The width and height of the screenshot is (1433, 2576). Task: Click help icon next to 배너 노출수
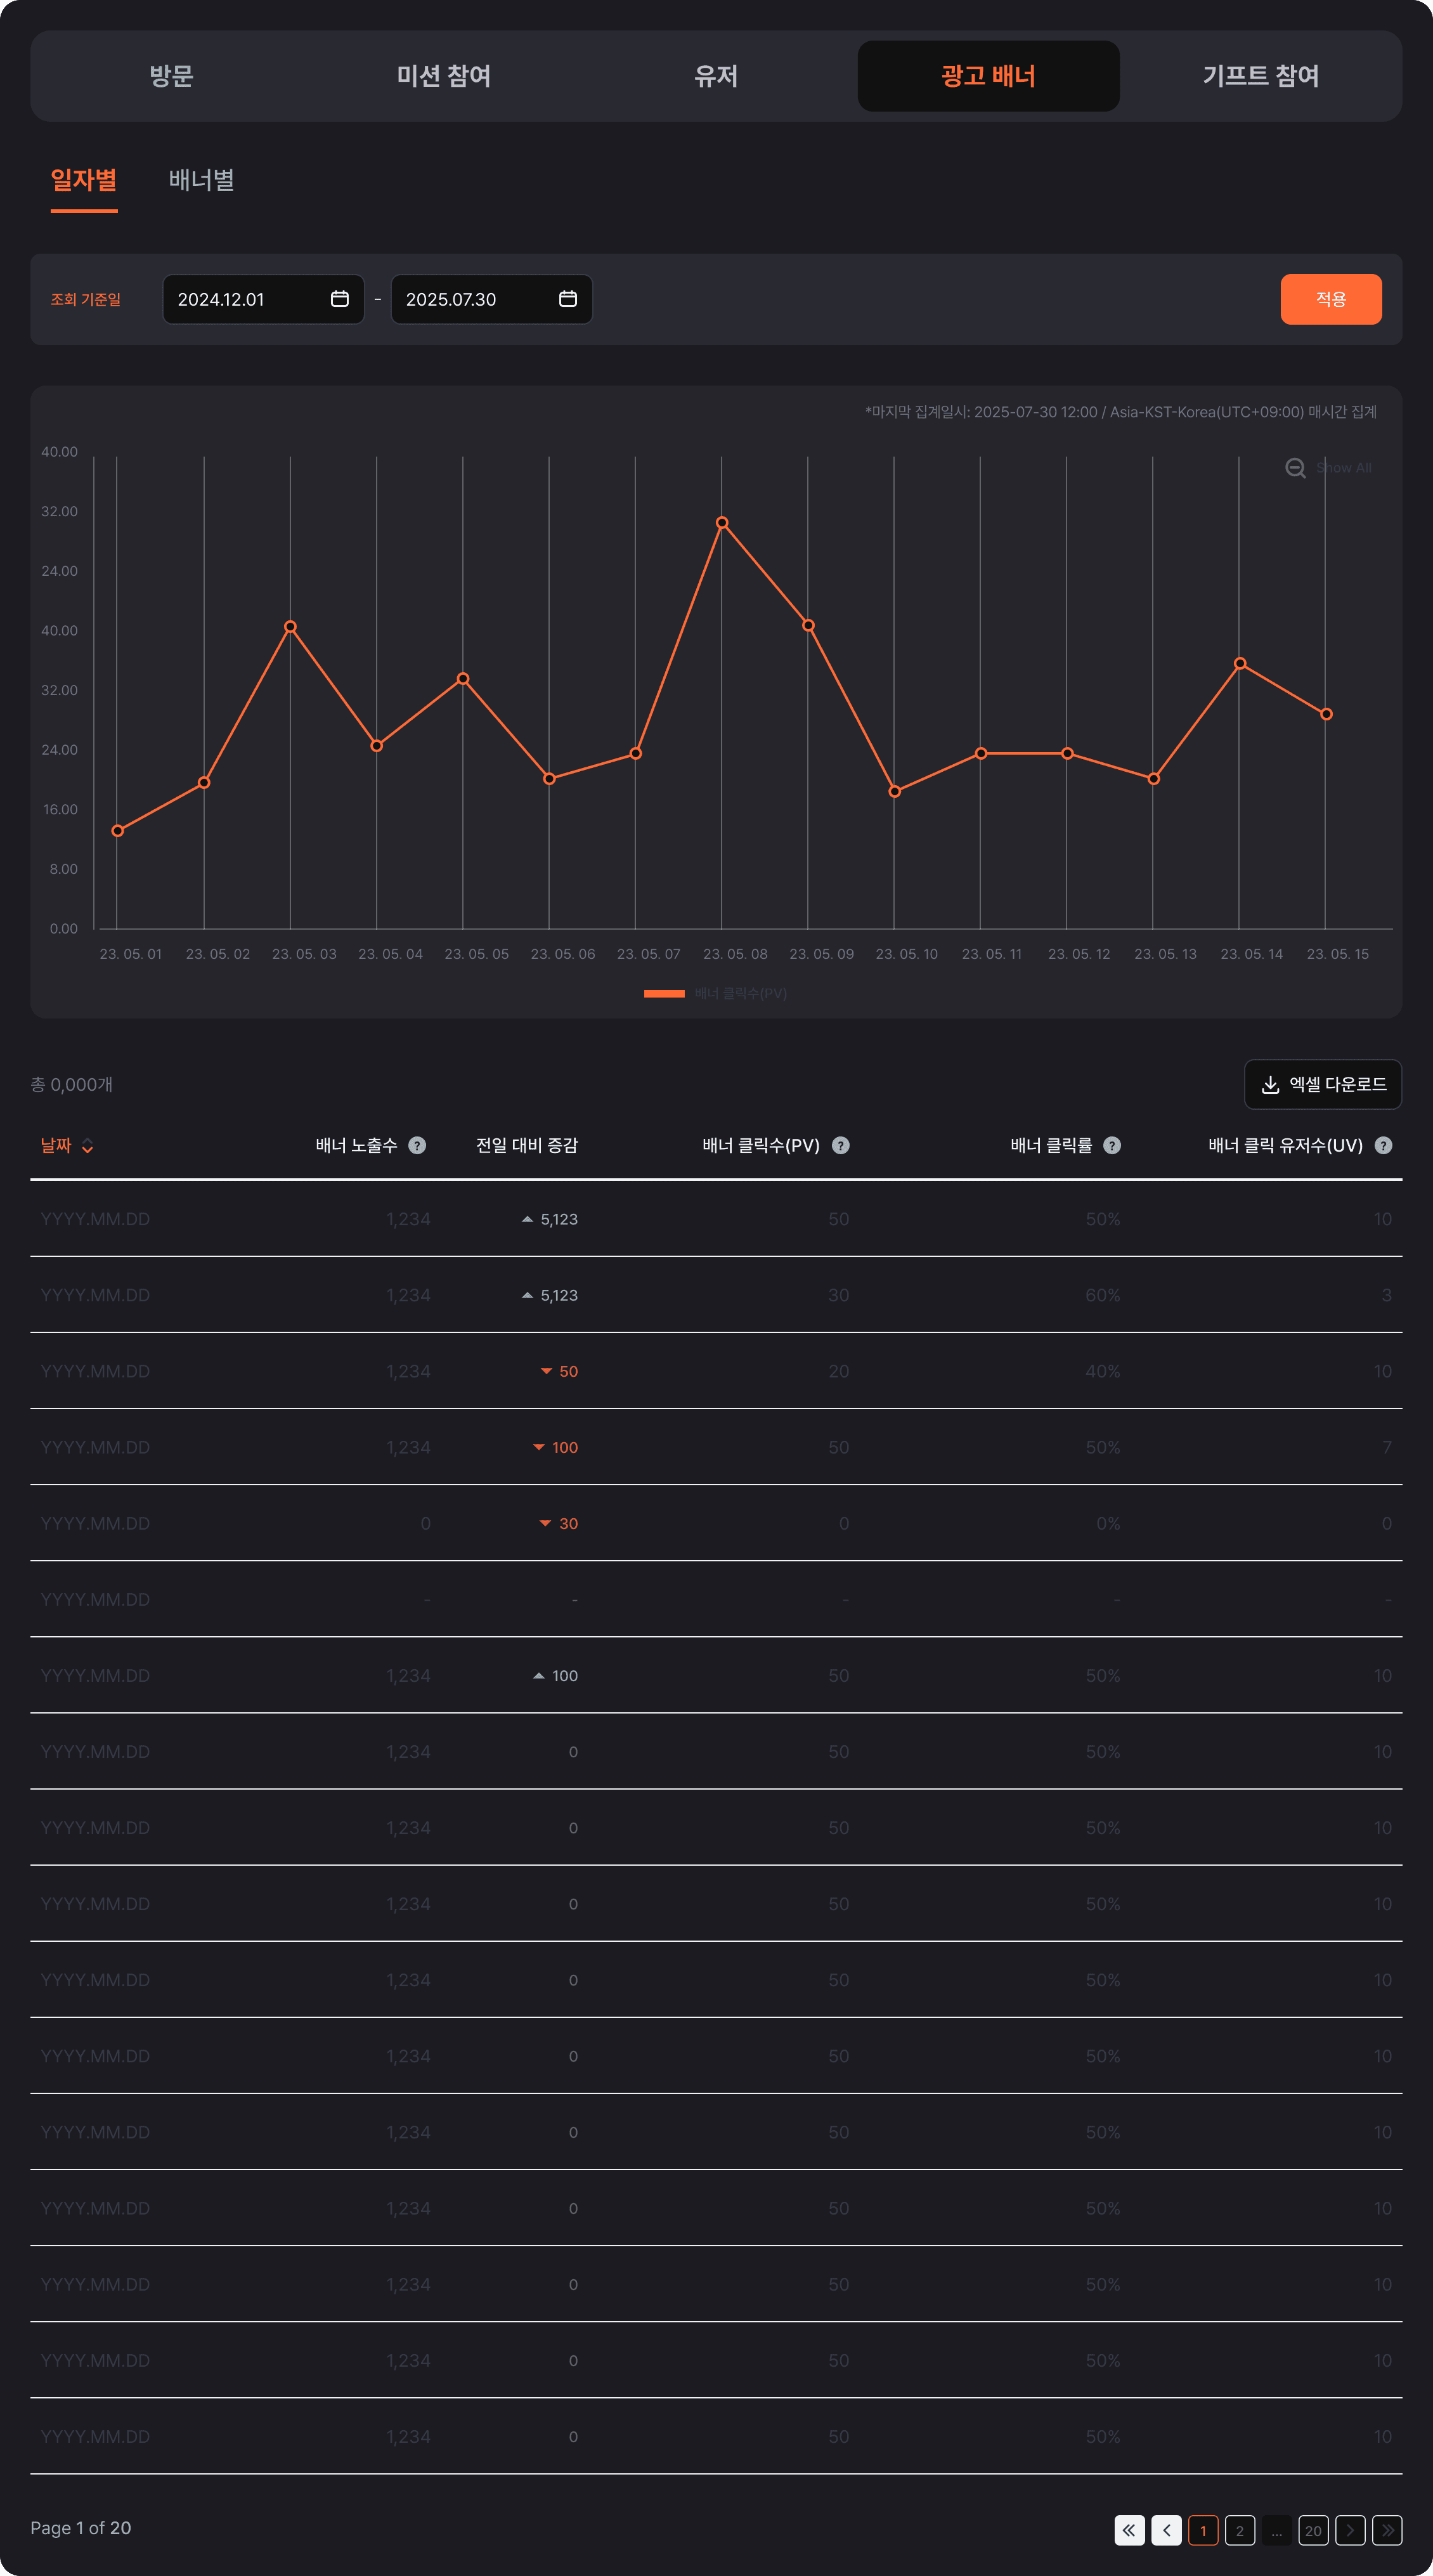417,1146
